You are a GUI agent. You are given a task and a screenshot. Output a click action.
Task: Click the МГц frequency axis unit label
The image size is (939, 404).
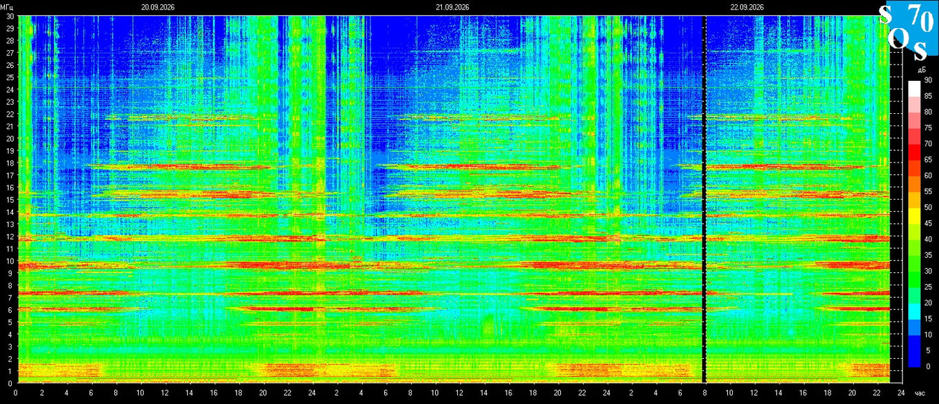7,7
